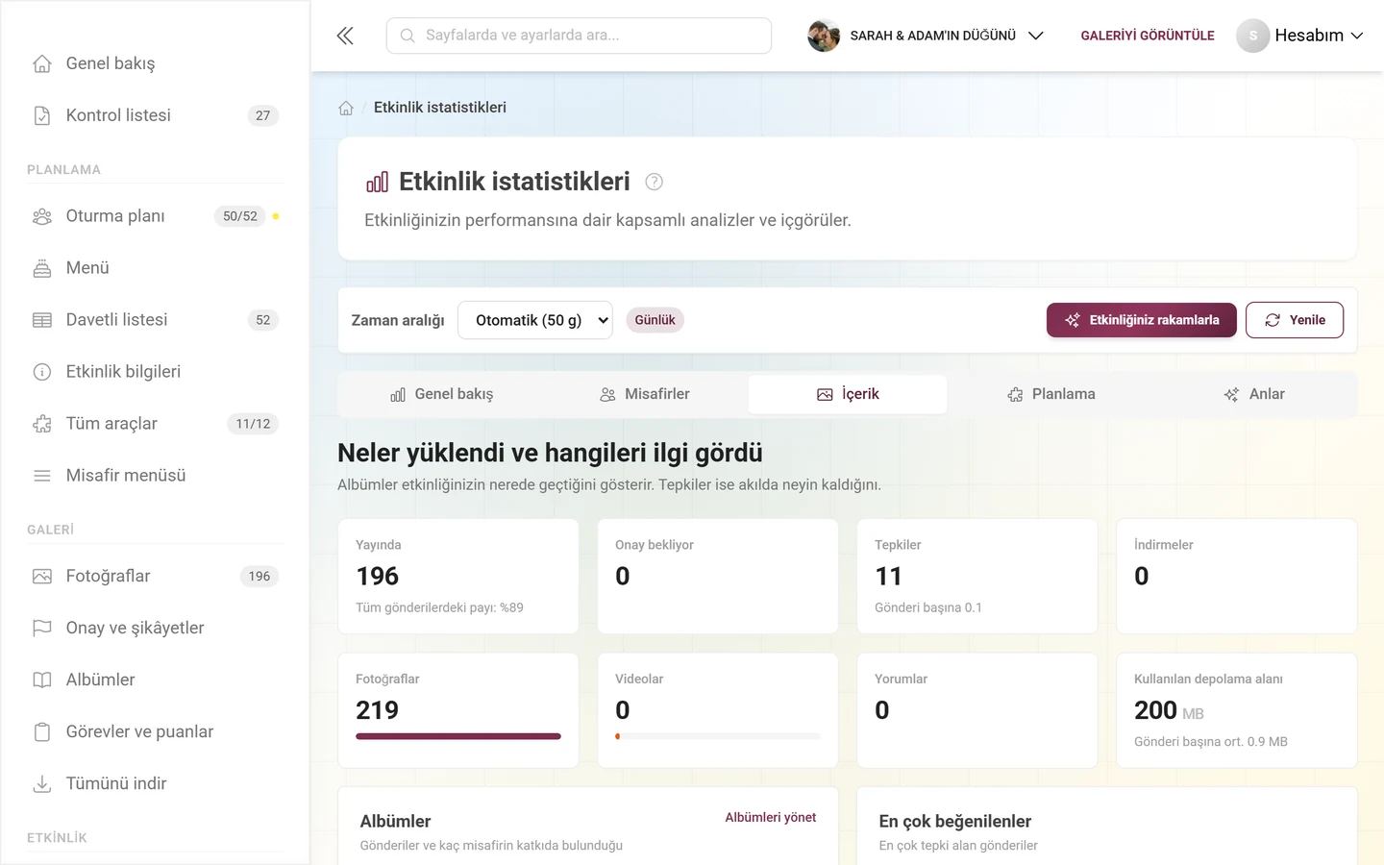This screenshot has width=1384, height=865.
Task: Open Fotoğraflar in the sidebar
Action: [155, 577]
